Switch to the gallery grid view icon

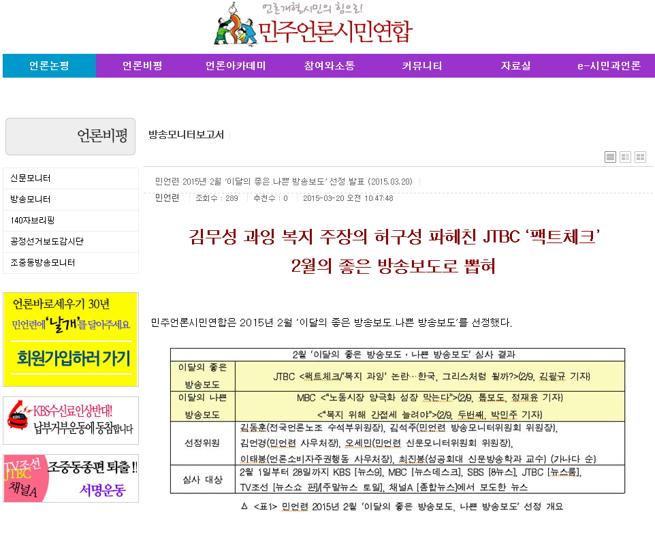640,157
